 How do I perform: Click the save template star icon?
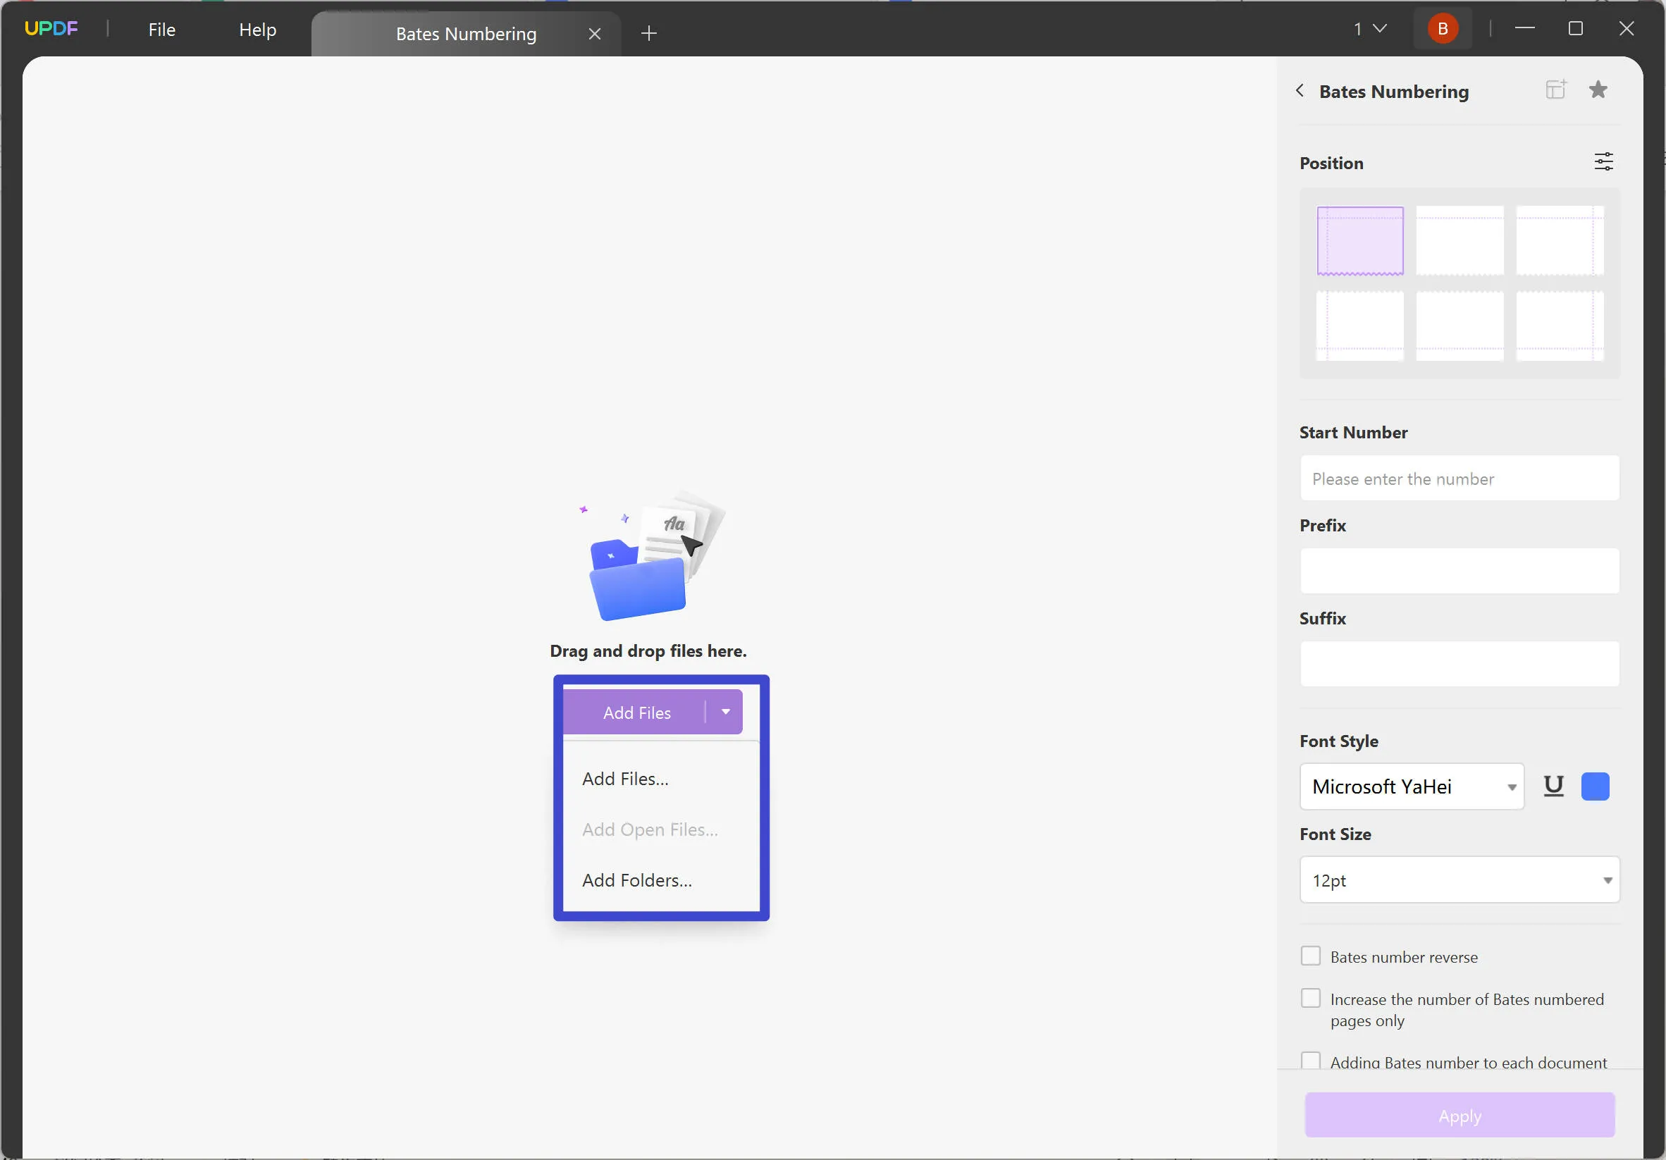[1599, 89]
